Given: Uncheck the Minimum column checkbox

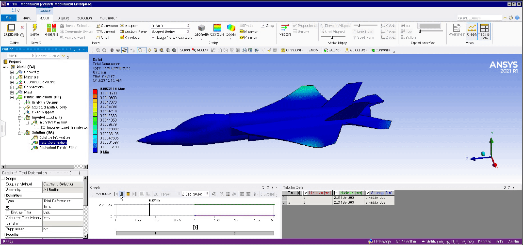Looking at the screenshot, I should point(305,193).
